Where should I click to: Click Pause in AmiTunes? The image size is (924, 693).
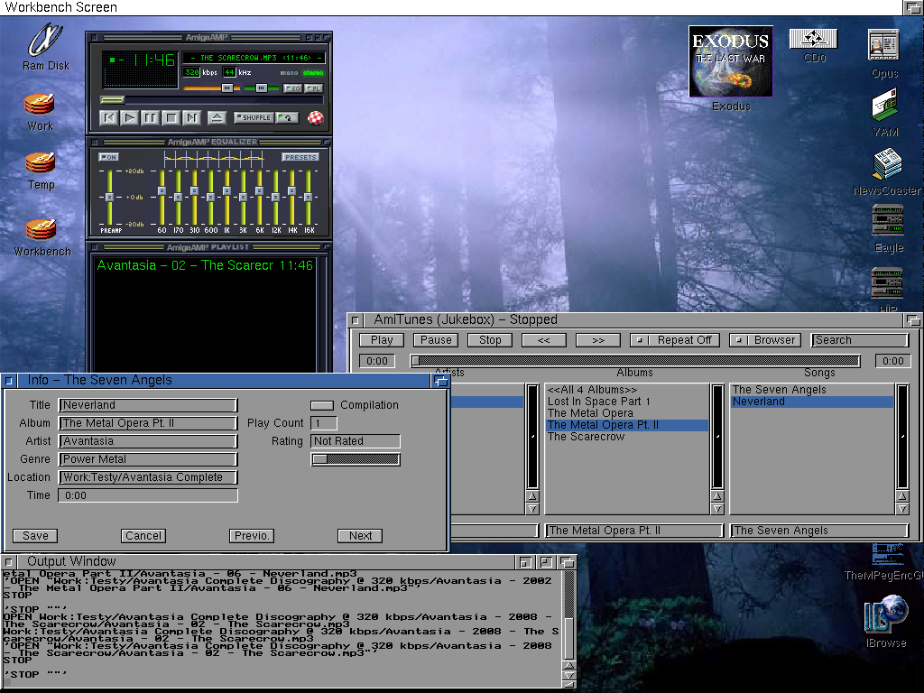[x=436, y=340]
